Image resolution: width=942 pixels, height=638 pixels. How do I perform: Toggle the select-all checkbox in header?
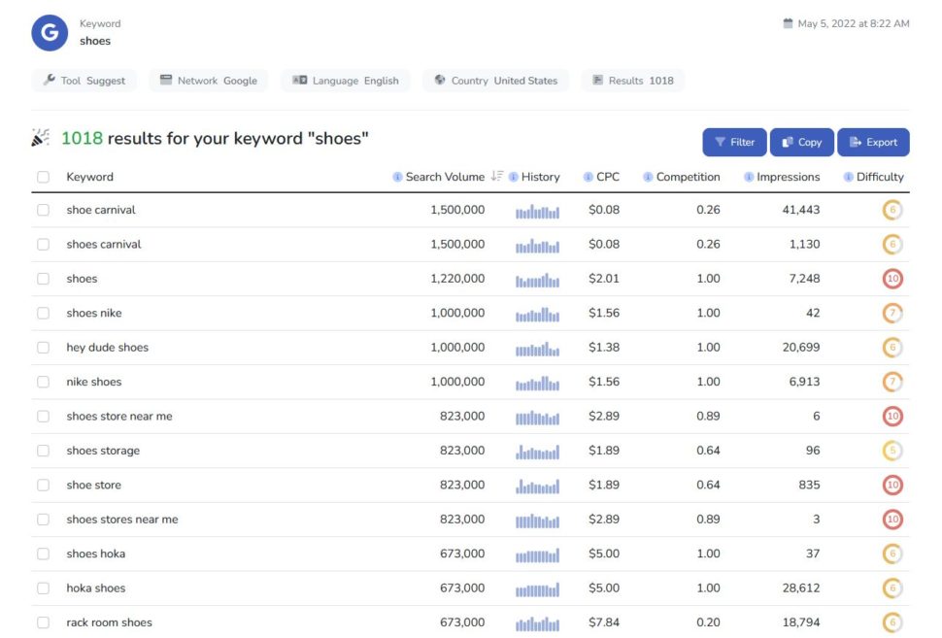(44, 177)
